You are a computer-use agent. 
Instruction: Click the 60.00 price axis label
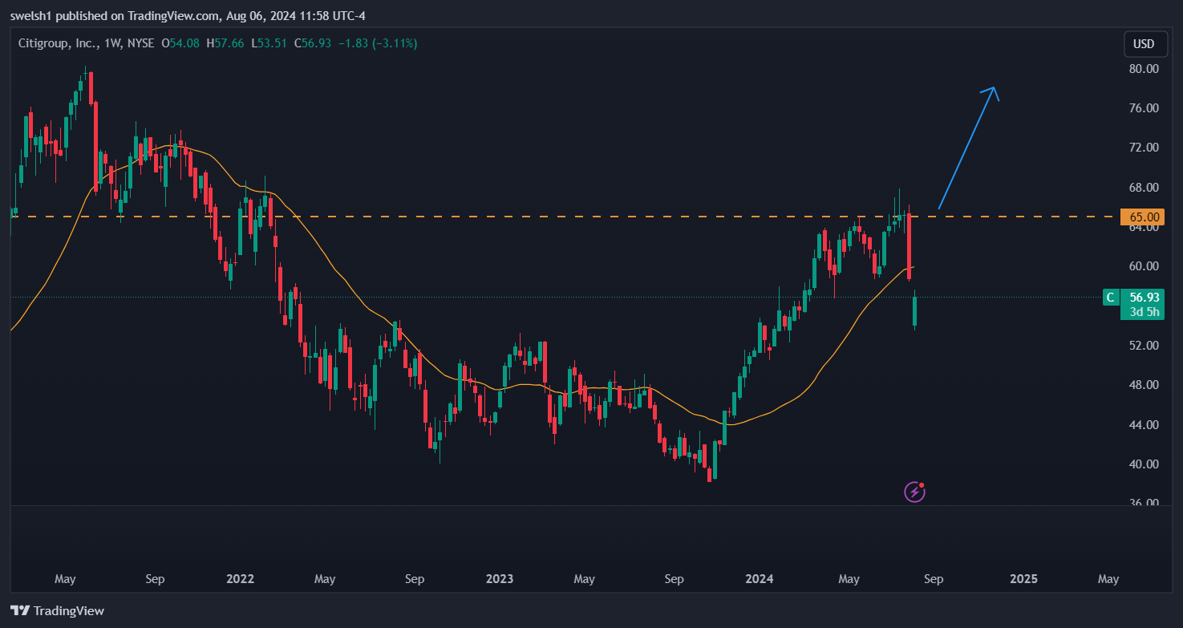[1145, 266]
